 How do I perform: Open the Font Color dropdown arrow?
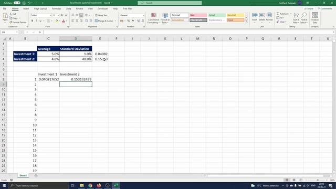(x=67, y=21)
